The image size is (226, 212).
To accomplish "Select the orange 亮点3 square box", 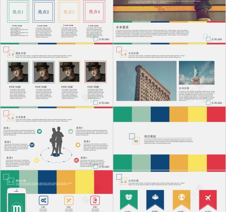I will pos(69,12).
